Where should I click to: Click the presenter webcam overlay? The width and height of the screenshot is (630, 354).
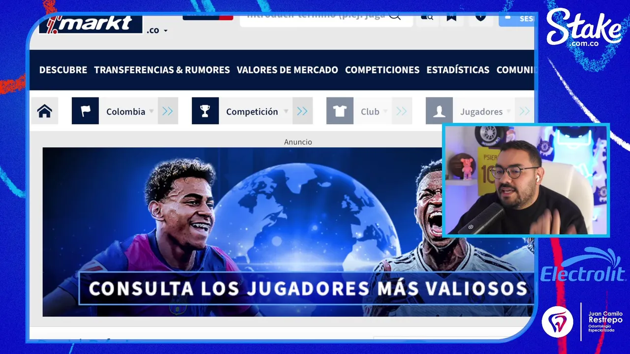pyautogui.click(x=526, y=180)
